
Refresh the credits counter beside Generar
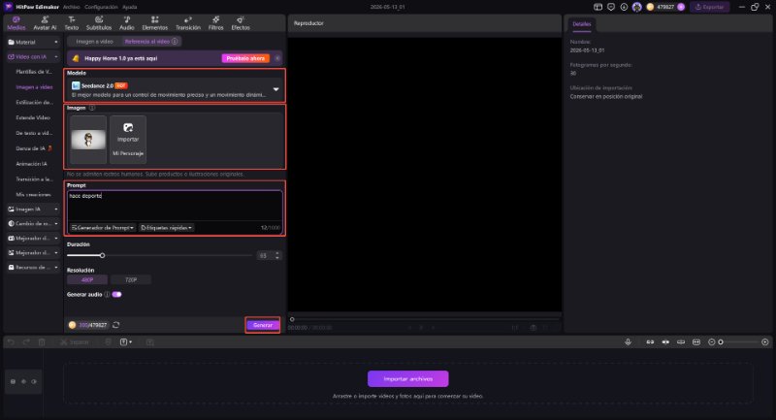pos(115,325)
